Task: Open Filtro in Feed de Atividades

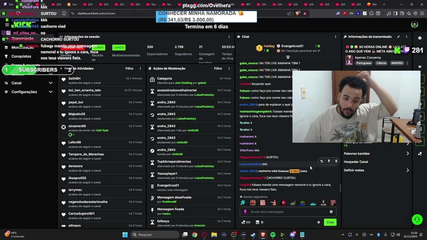Action: pyautogui.click(x=129, y=68)
